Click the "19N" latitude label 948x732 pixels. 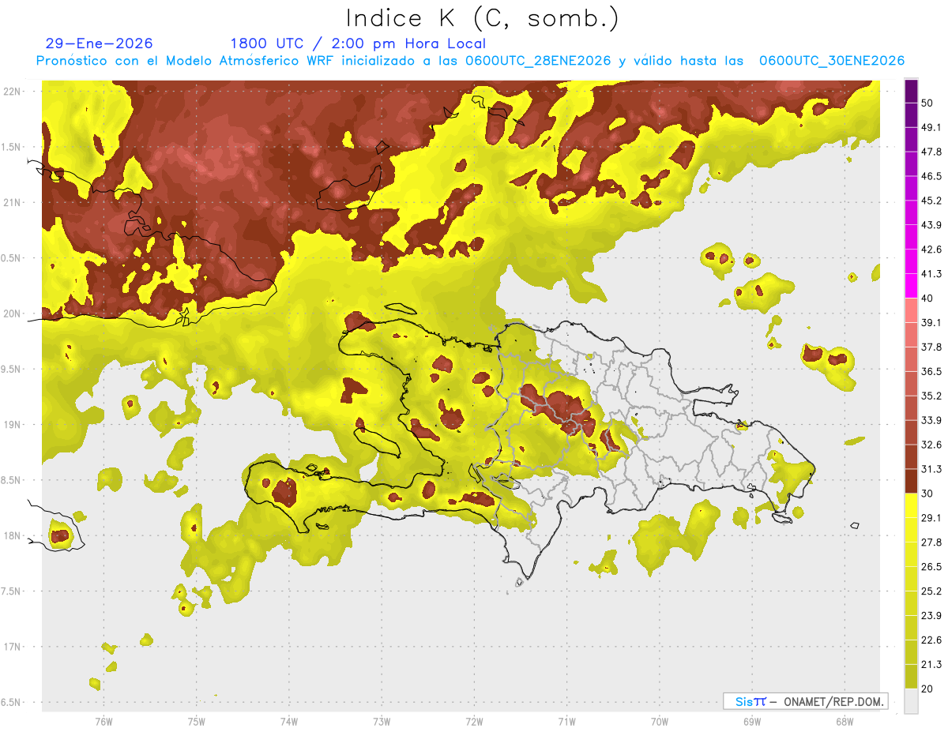tap(12, 425)
